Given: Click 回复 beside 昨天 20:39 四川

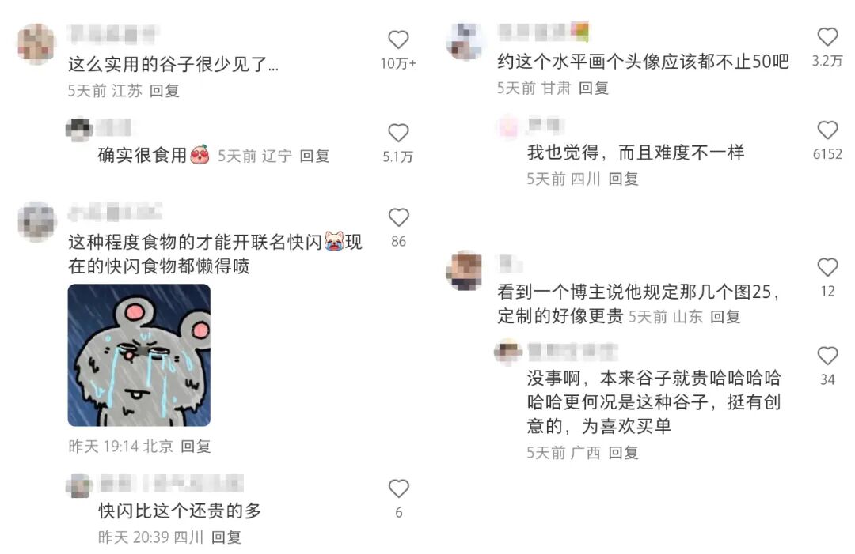Looking at the screenshot, I should point(226,537).
